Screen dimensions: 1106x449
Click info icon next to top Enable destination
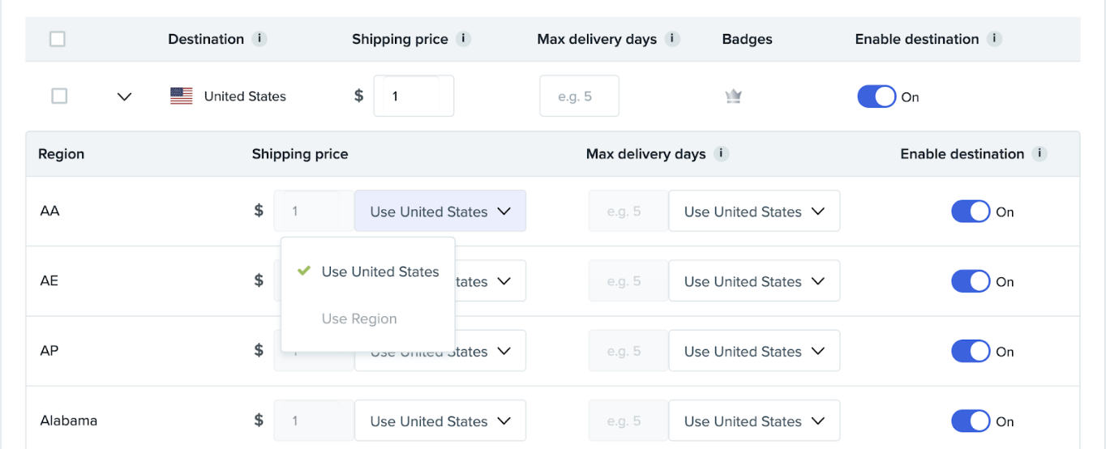point(995,39)
